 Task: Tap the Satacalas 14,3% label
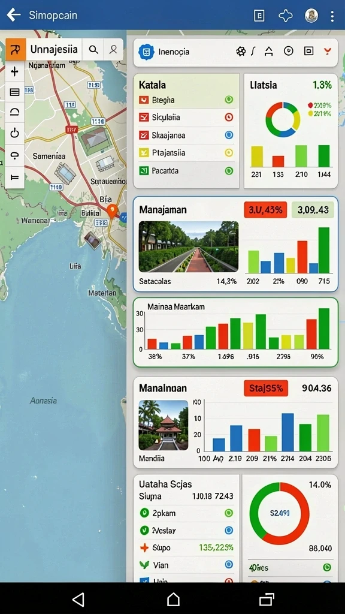pyautogui.click(x=187, y=281)
